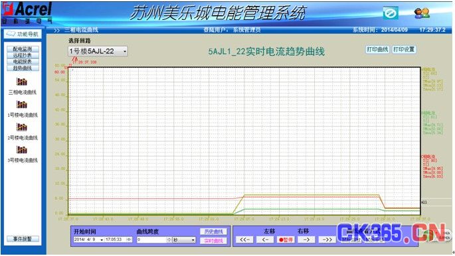Viewport: 455px width, 256px height.
Task: Click the 打印曲线 button
Action: point(377,50)
